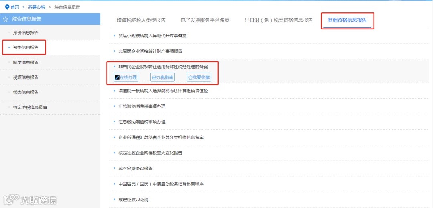Click the 综合信息报告 sidebar header

point(50,19)
